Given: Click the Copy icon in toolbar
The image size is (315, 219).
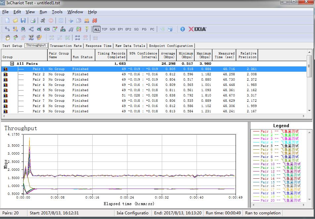Looking at the screenshot, I should point(79,20).
